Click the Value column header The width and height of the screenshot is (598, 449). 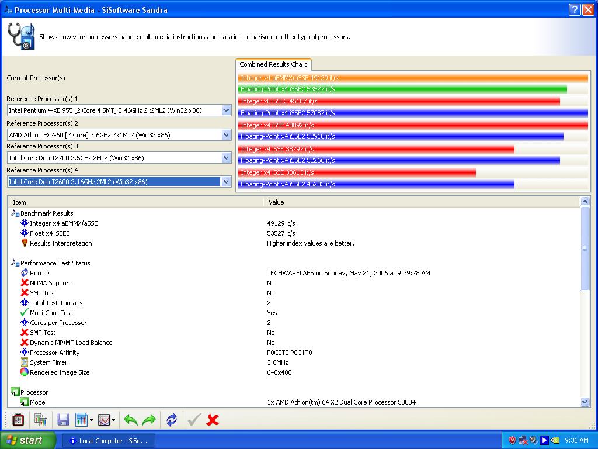pyautogui.click(x=421, y=202)
